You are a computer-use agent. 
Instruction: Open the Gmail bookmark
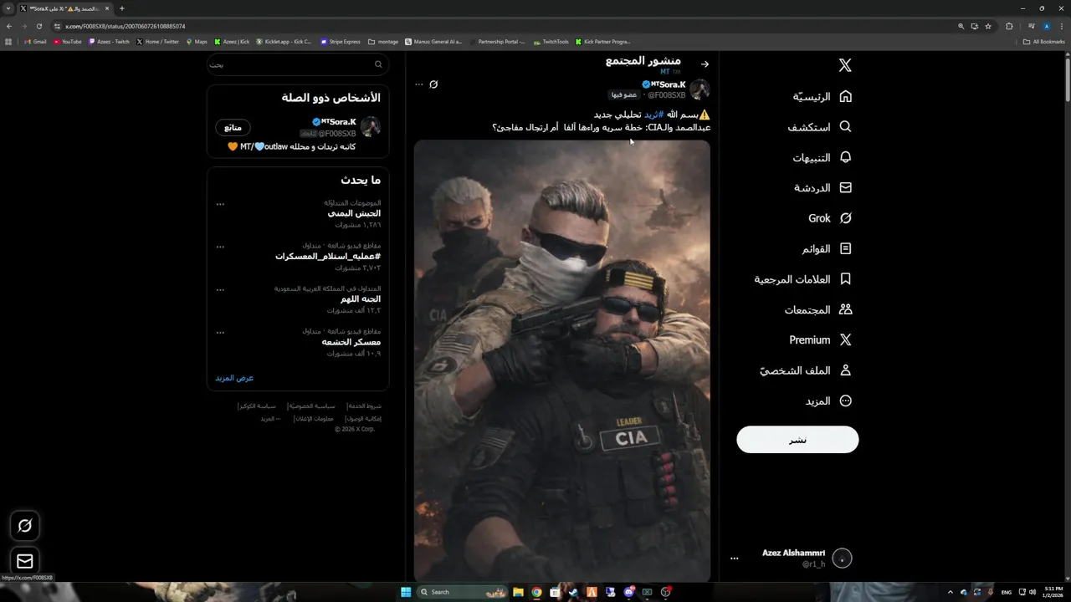pos(35,42)
